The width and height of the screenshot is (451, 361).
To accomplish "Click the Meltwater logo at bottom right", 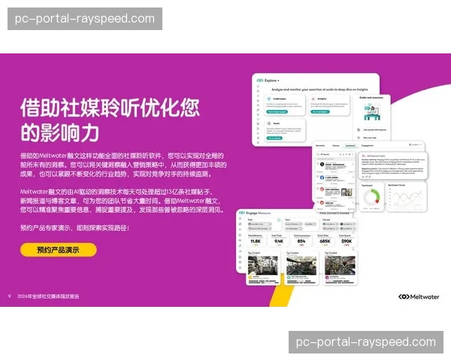I will pos(419,296).
